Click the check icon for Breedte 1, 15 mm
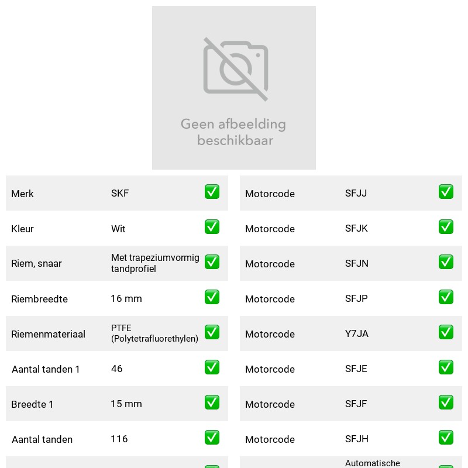The height and width of the screenshot is (468, 468). point(212,402)
